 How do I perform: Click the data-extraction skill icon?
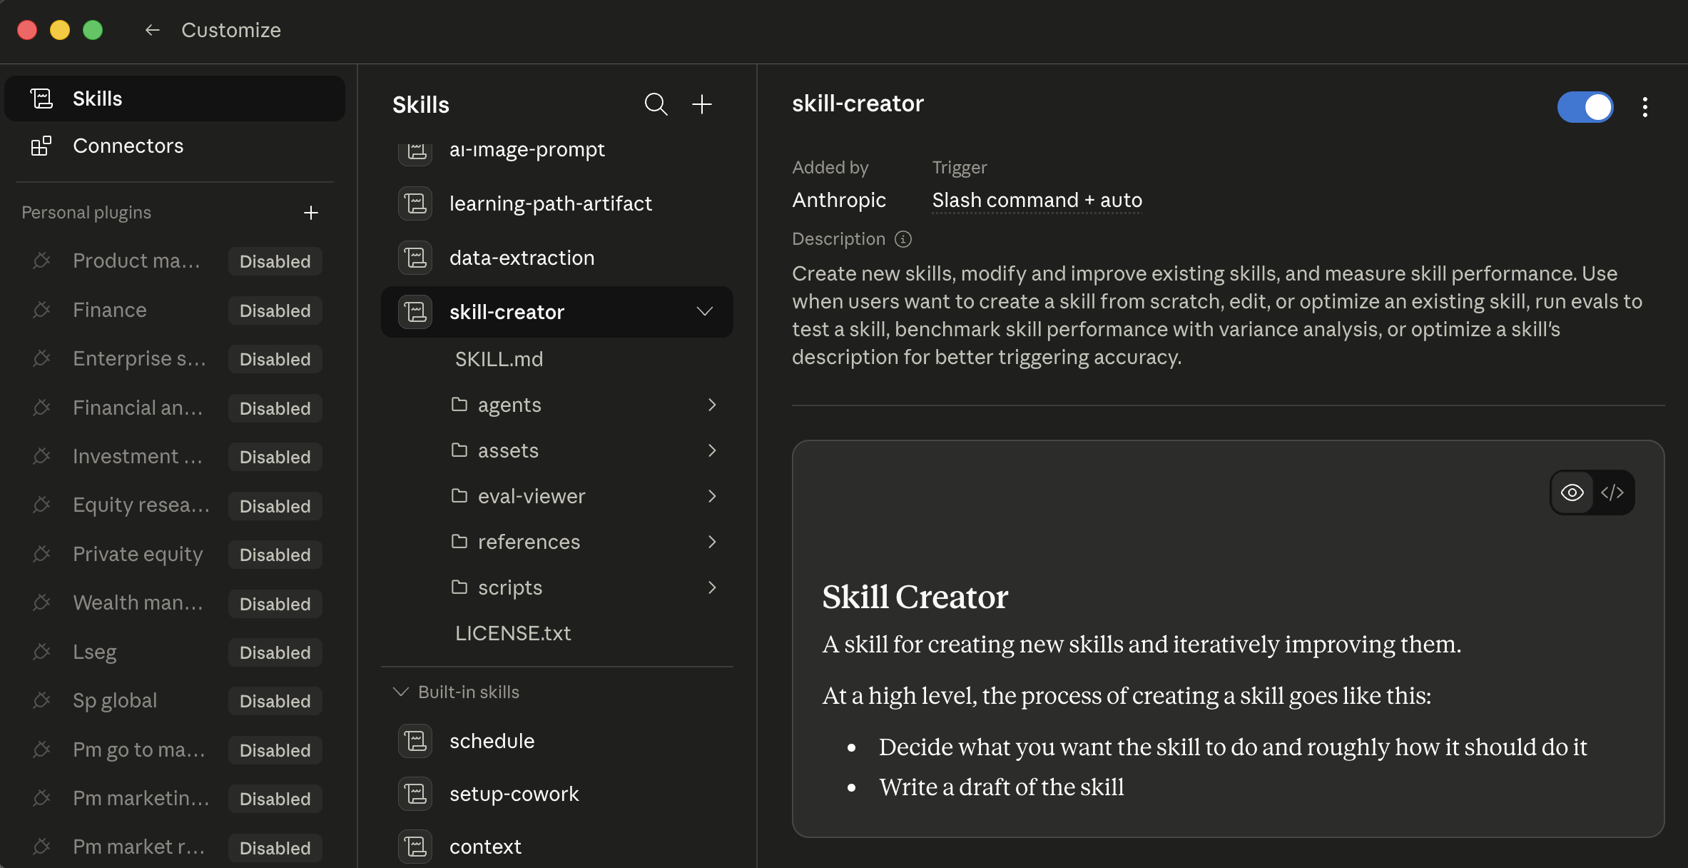point(415,258)
